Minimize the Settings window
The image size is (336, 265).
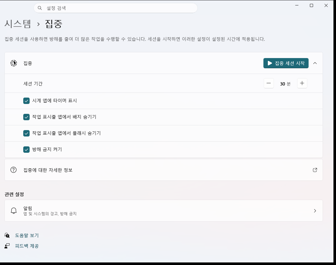[297, 5]
